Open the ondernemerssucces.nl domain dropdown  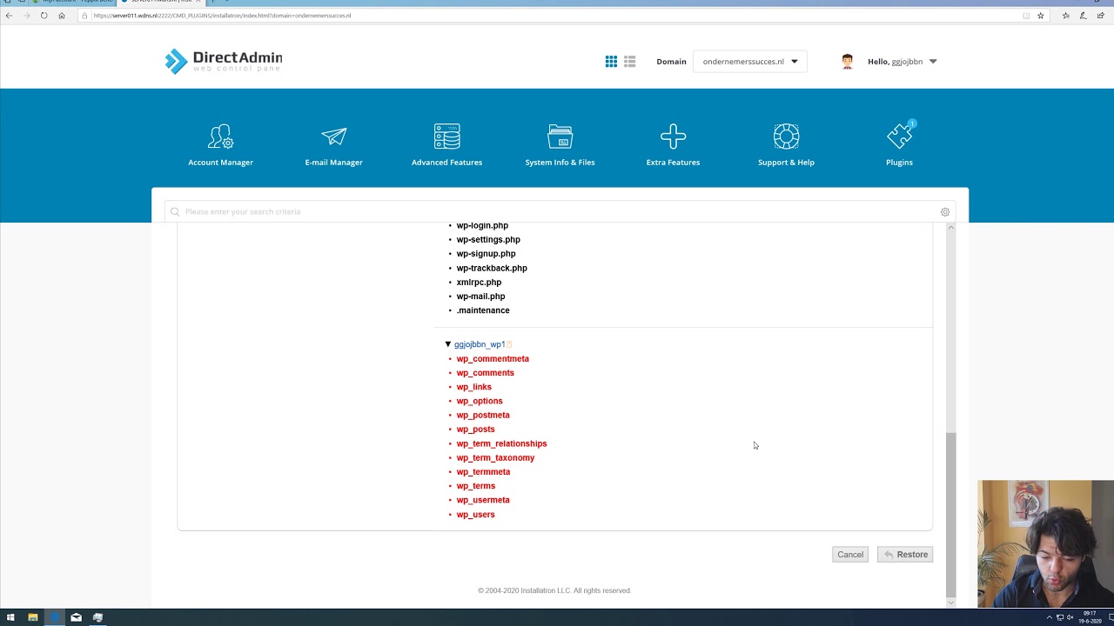(x=748, y=61)
